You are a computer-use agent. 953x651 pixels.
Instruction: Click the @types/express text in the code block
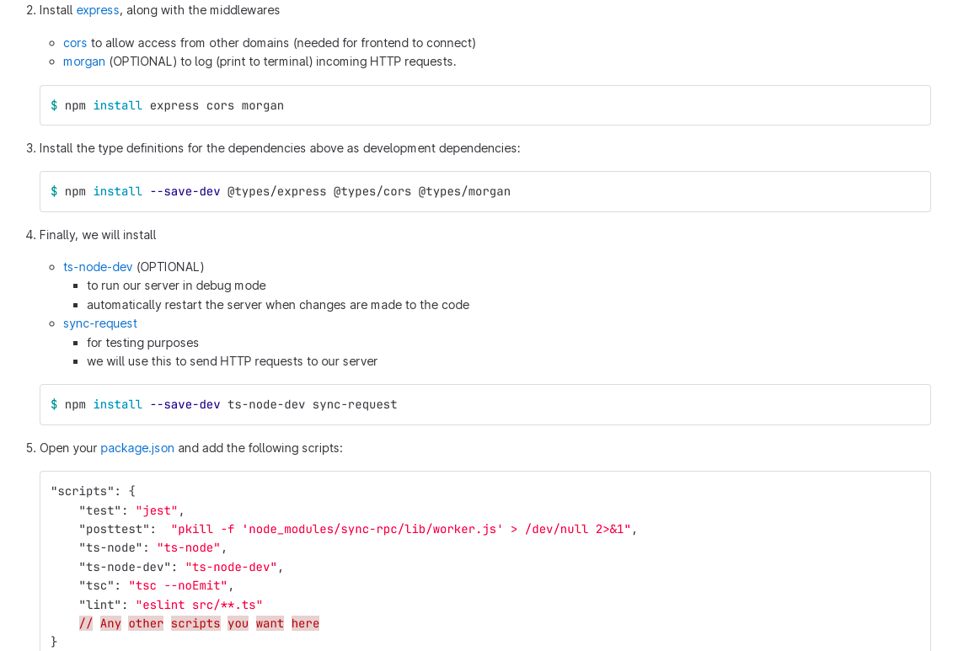tap(276, 191)
